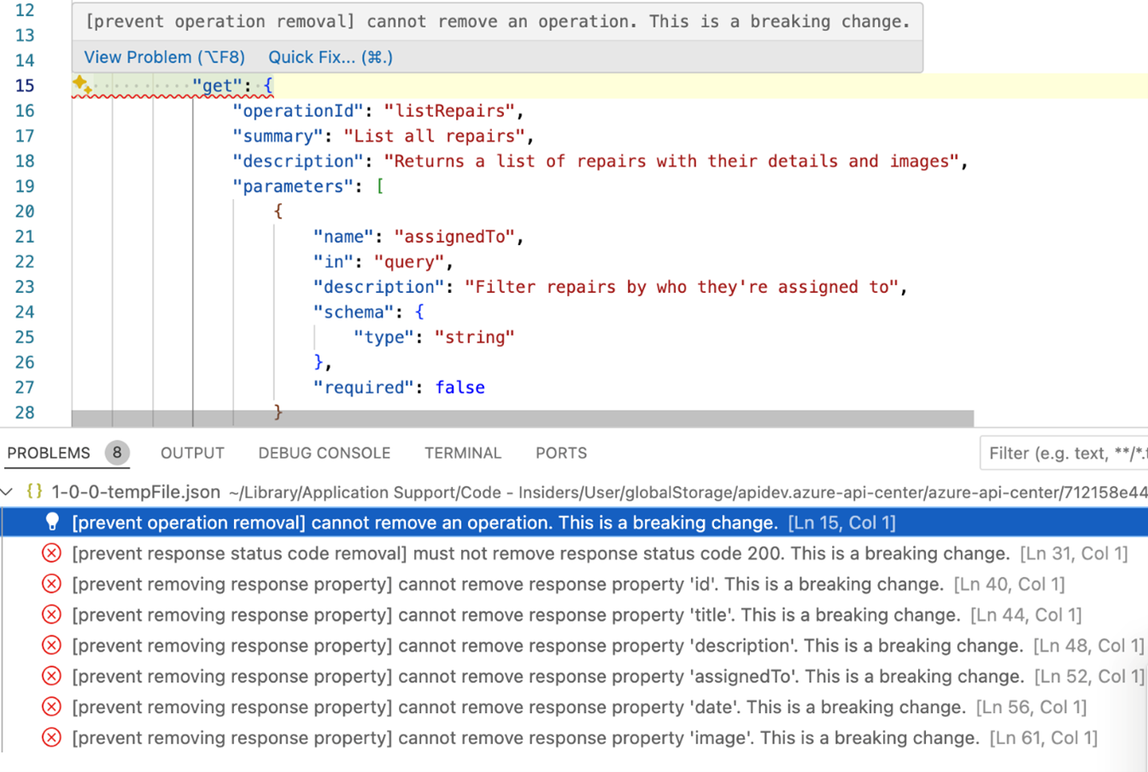Switch to the Terminal tab
This screenshot has height=772, width=1148.
(462, 453)
